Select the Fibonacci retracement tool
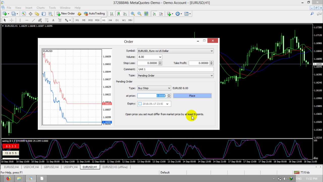This screenshot has width=323, height=182. point(46,20)
